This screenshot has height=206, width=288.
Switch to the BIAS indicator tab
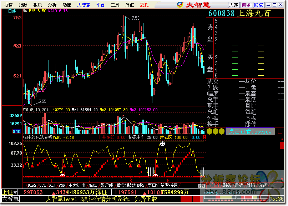(x=32, y=185)
